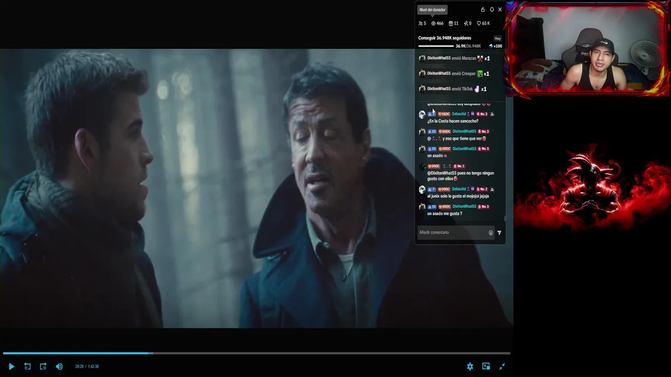Click the 'un asado me gusta ?' comment

[445, 213]
